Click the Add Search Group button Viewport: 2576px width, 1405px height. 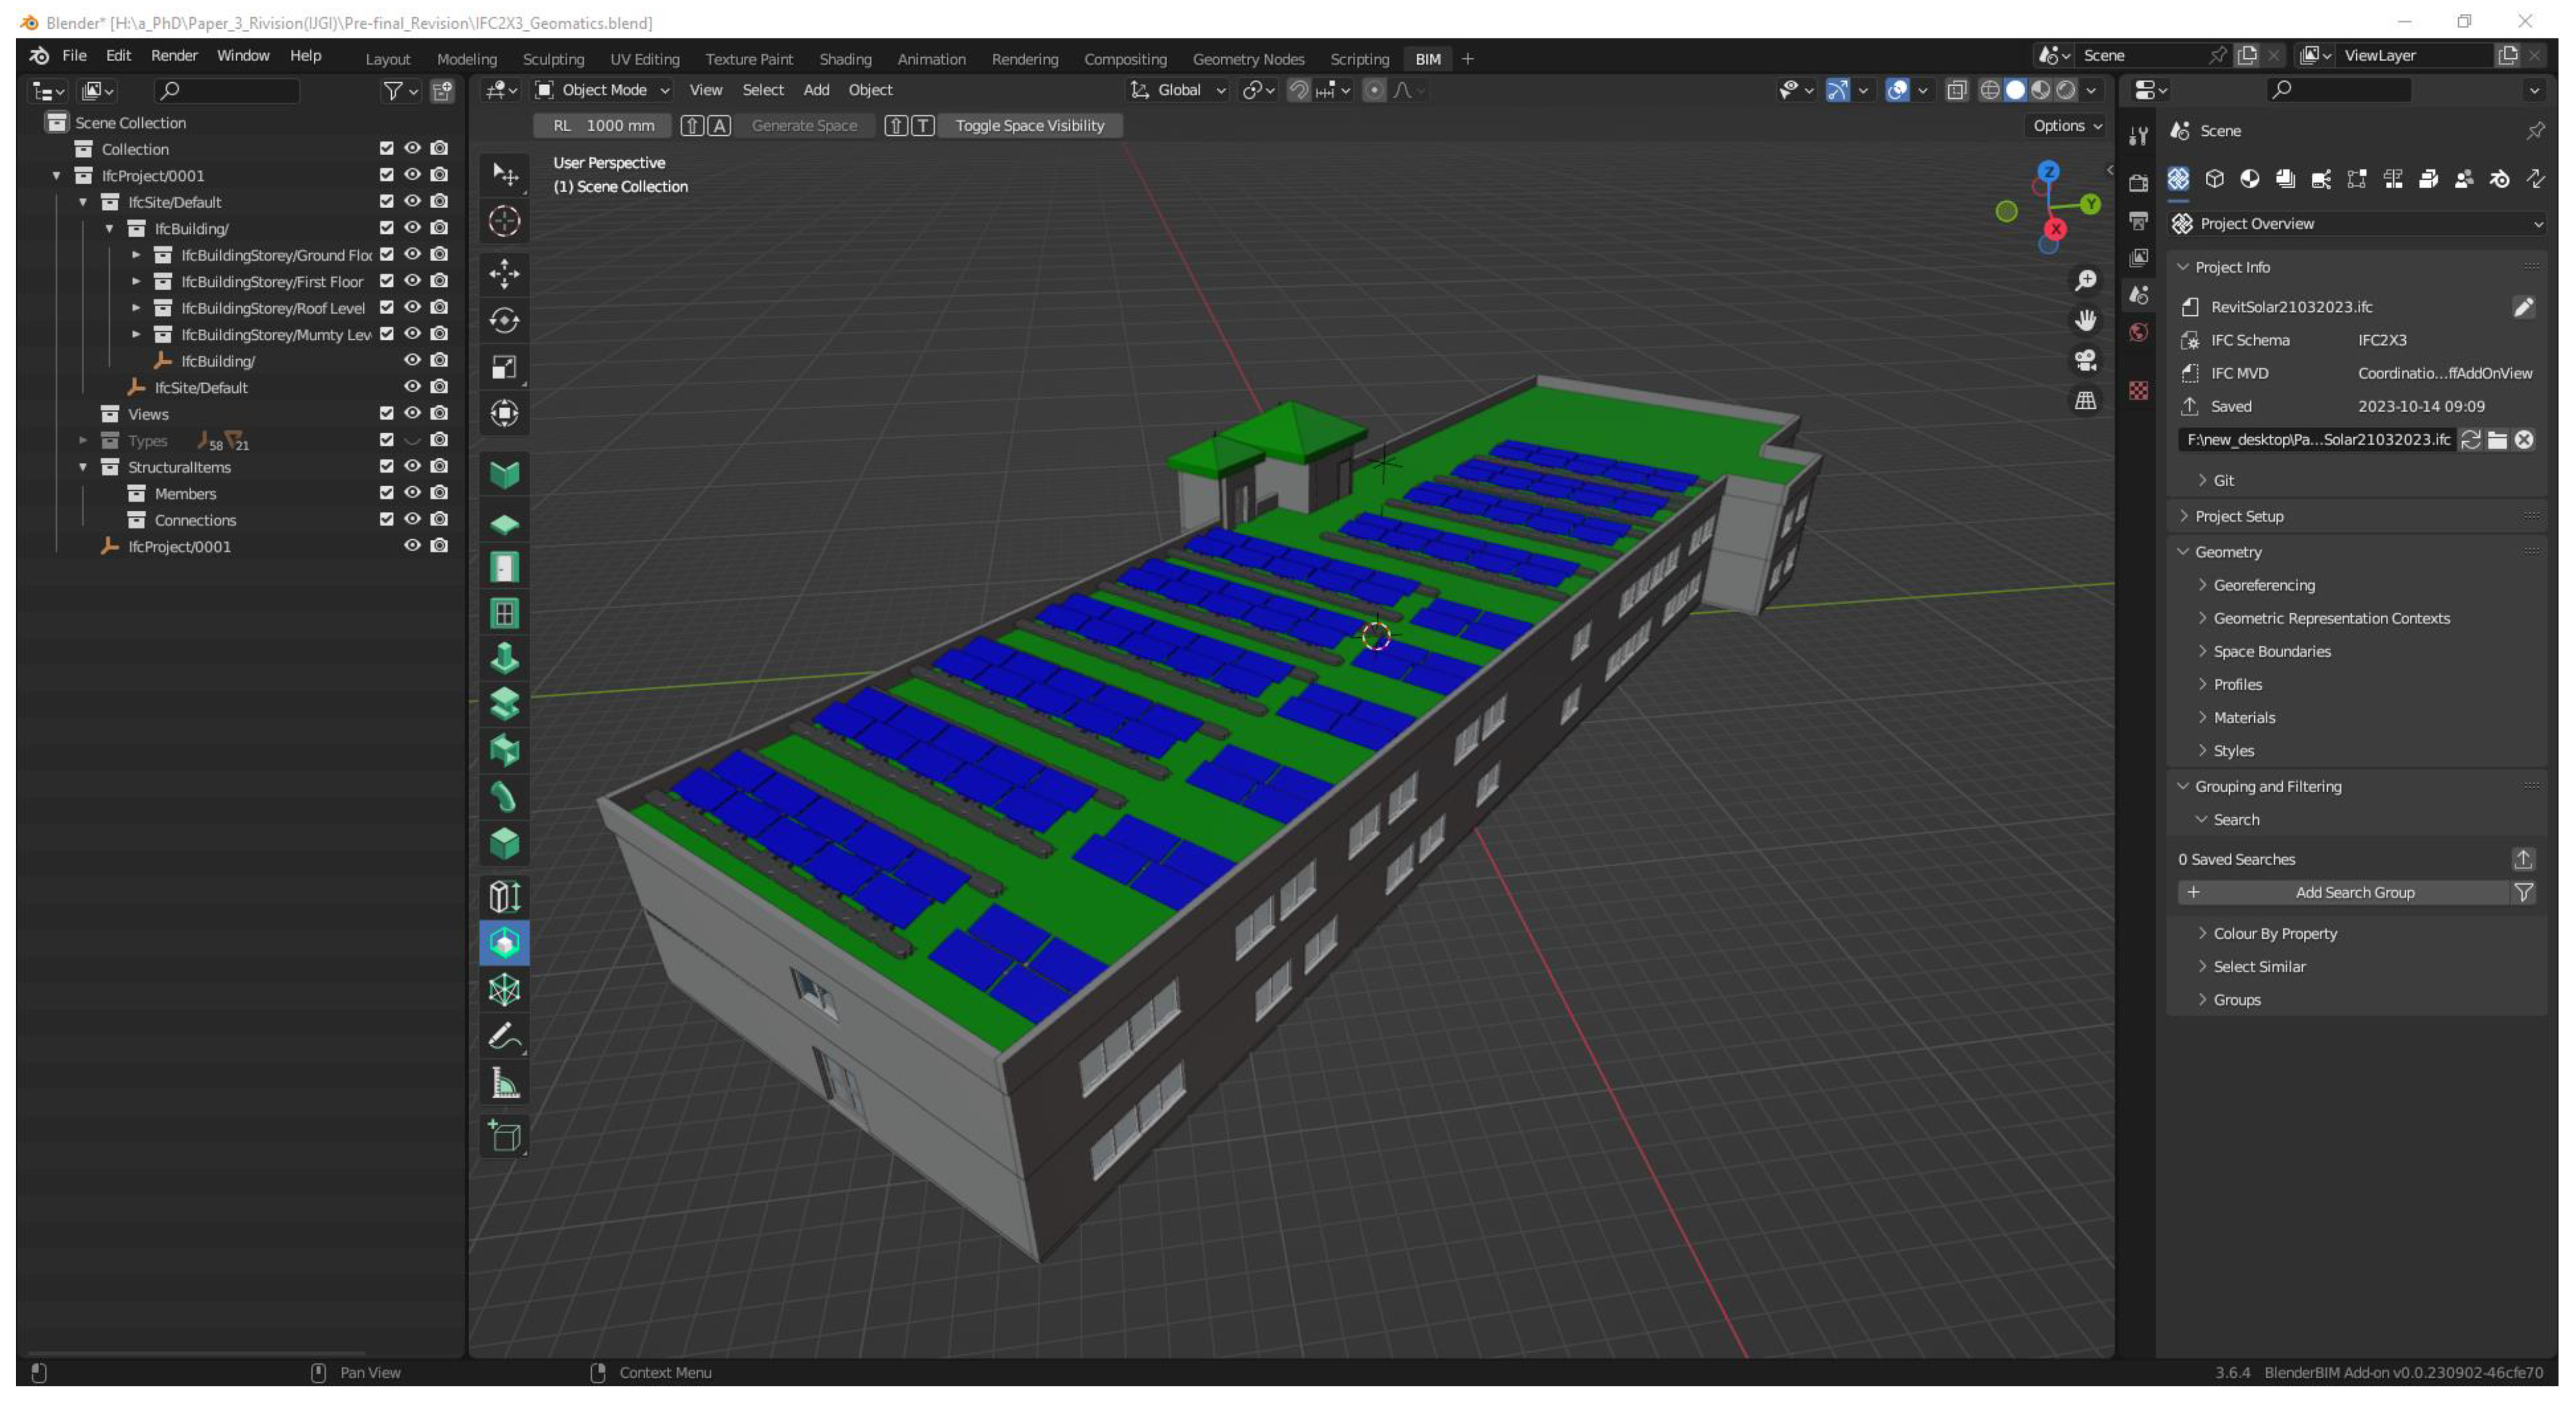pos(2353,892)
